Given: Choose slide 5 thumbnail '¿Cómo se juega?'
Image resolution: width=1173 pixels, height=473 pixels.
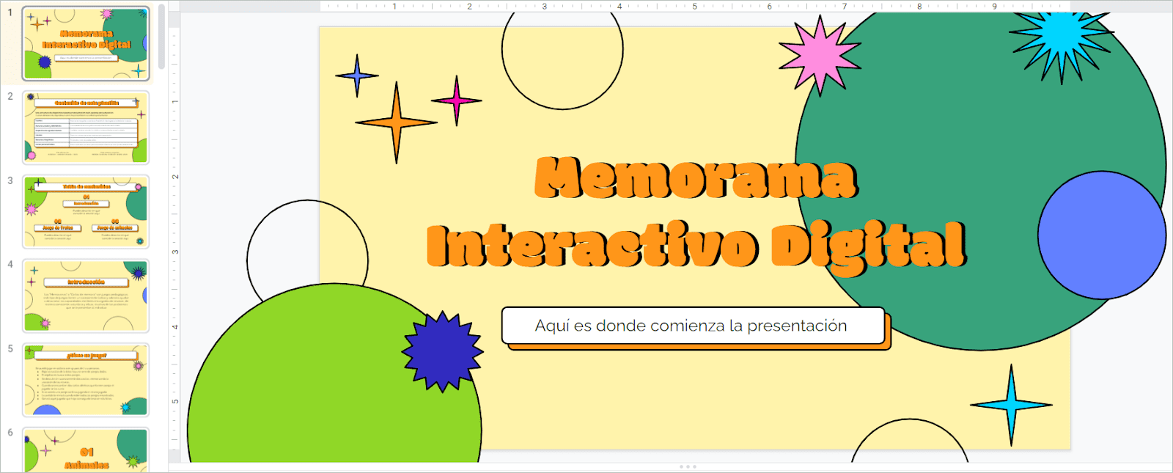Looking at the screenshot, I should 86,381.
